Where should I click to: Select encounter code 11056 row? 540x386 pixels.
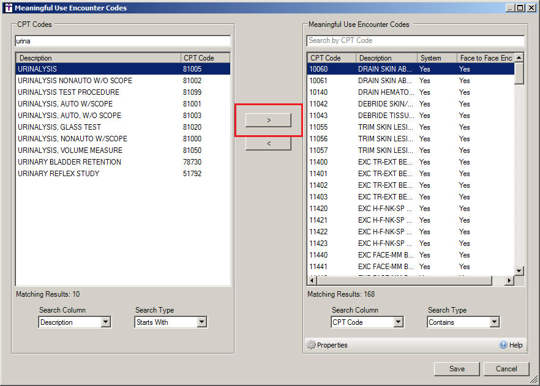[411, 139]
